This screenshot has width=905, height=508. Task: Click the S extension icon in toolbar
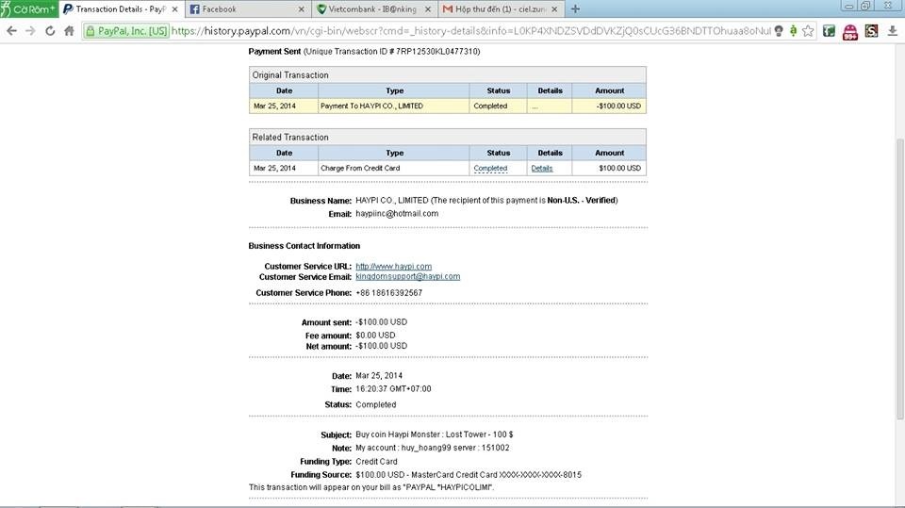(x=871, y=30)
